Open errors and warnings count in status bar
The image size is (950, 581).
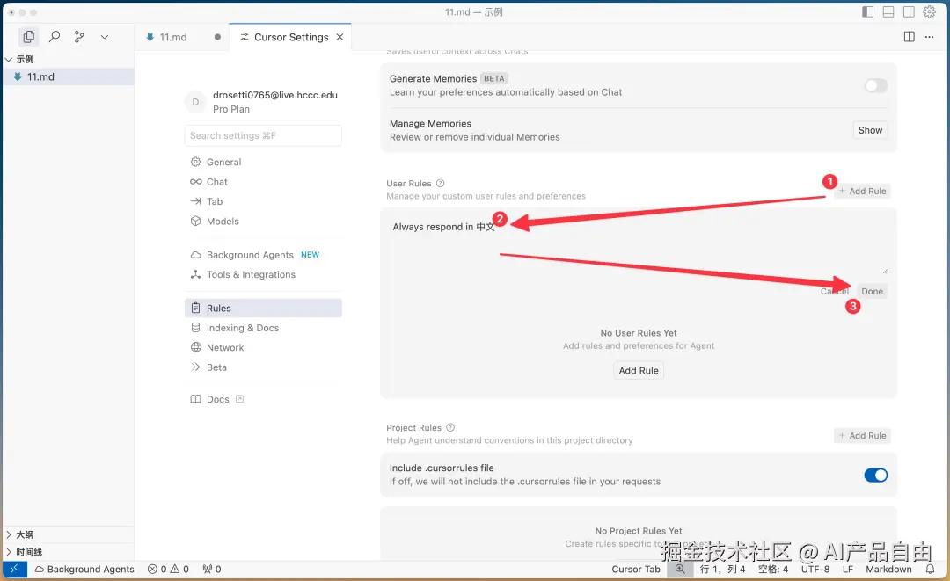tap(168, 569)
